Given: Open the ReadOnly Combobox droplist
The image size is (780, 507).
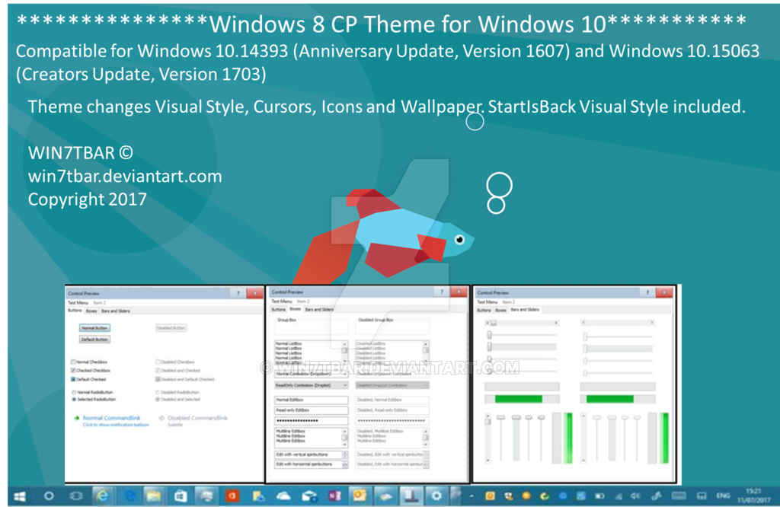Looking at the screenshot, I should (x=345, y=384).
